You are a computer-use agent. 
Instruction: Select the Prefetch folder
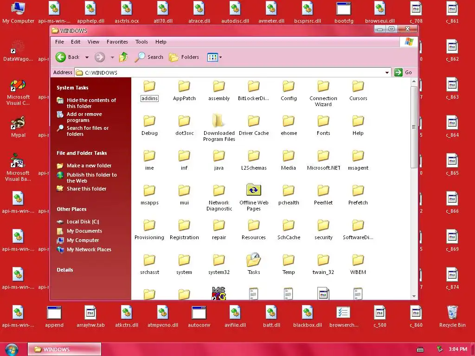click(x=358, y=196)
